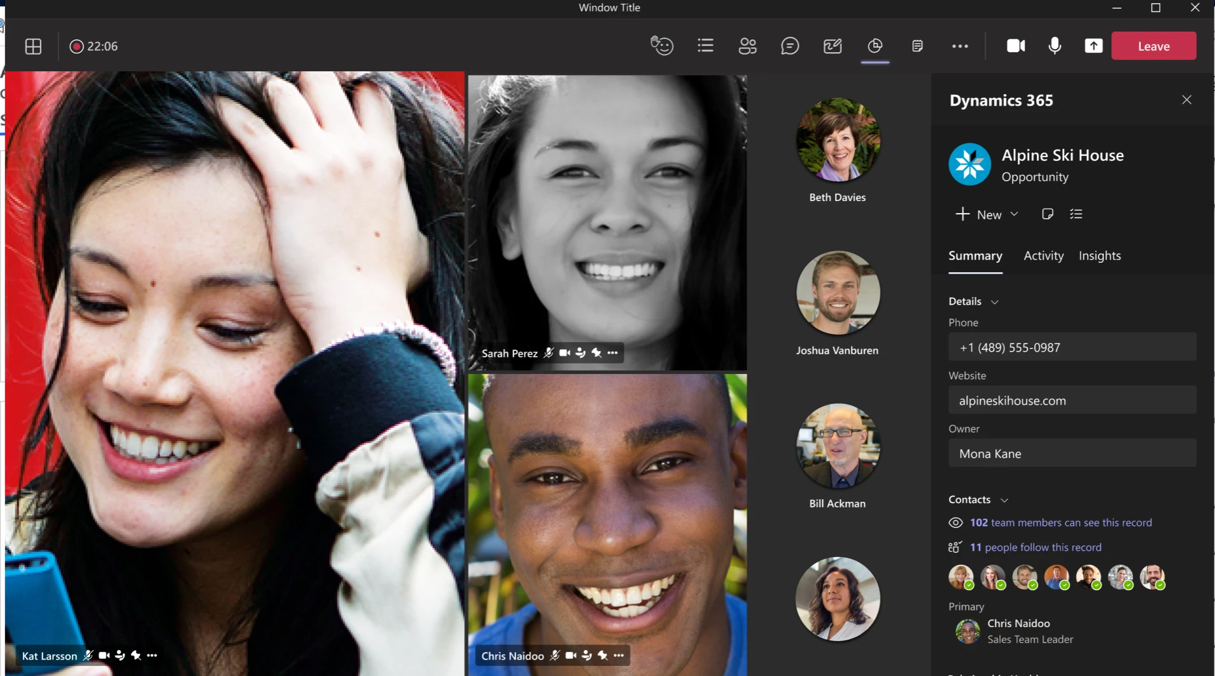Mute the microphone

1053,46
